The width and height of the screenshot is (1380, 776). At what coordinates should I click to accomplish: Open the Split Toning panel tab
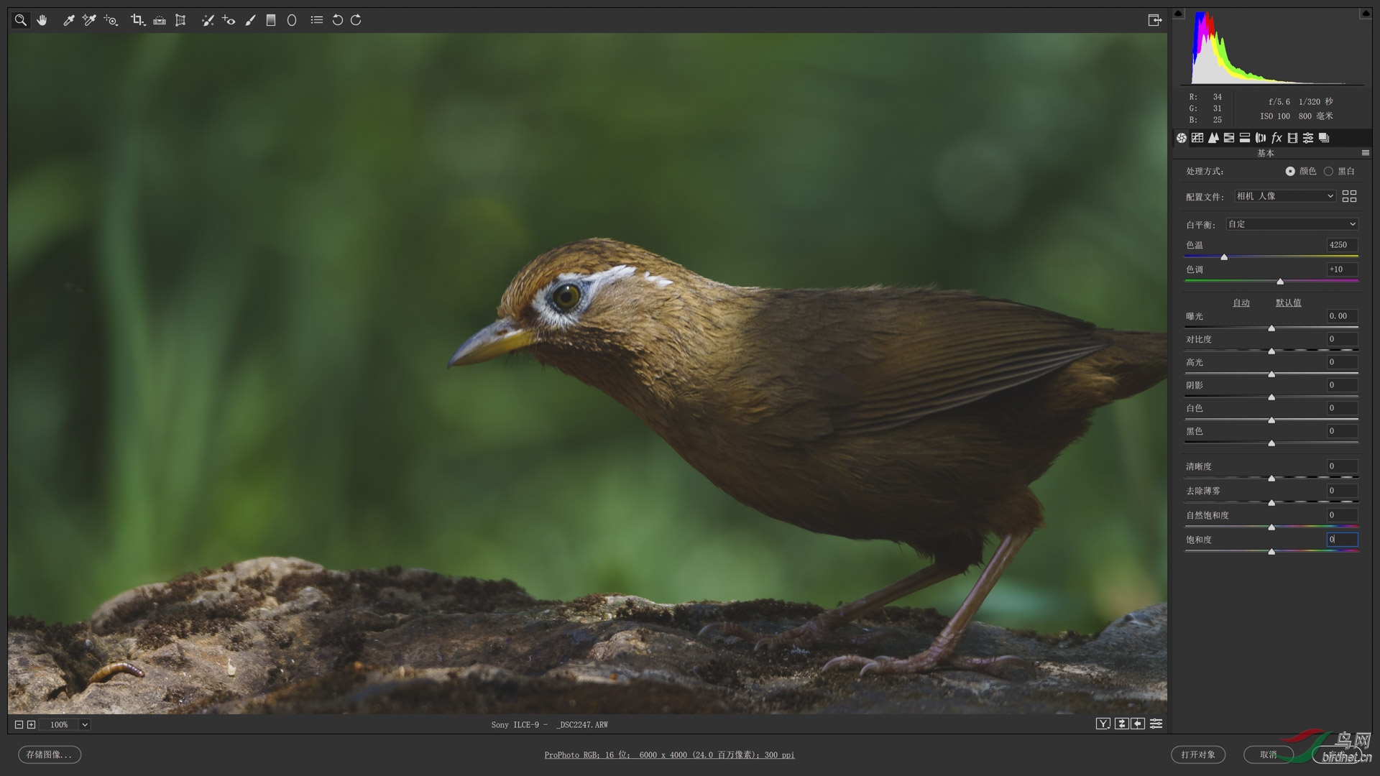click(1245, 138)
